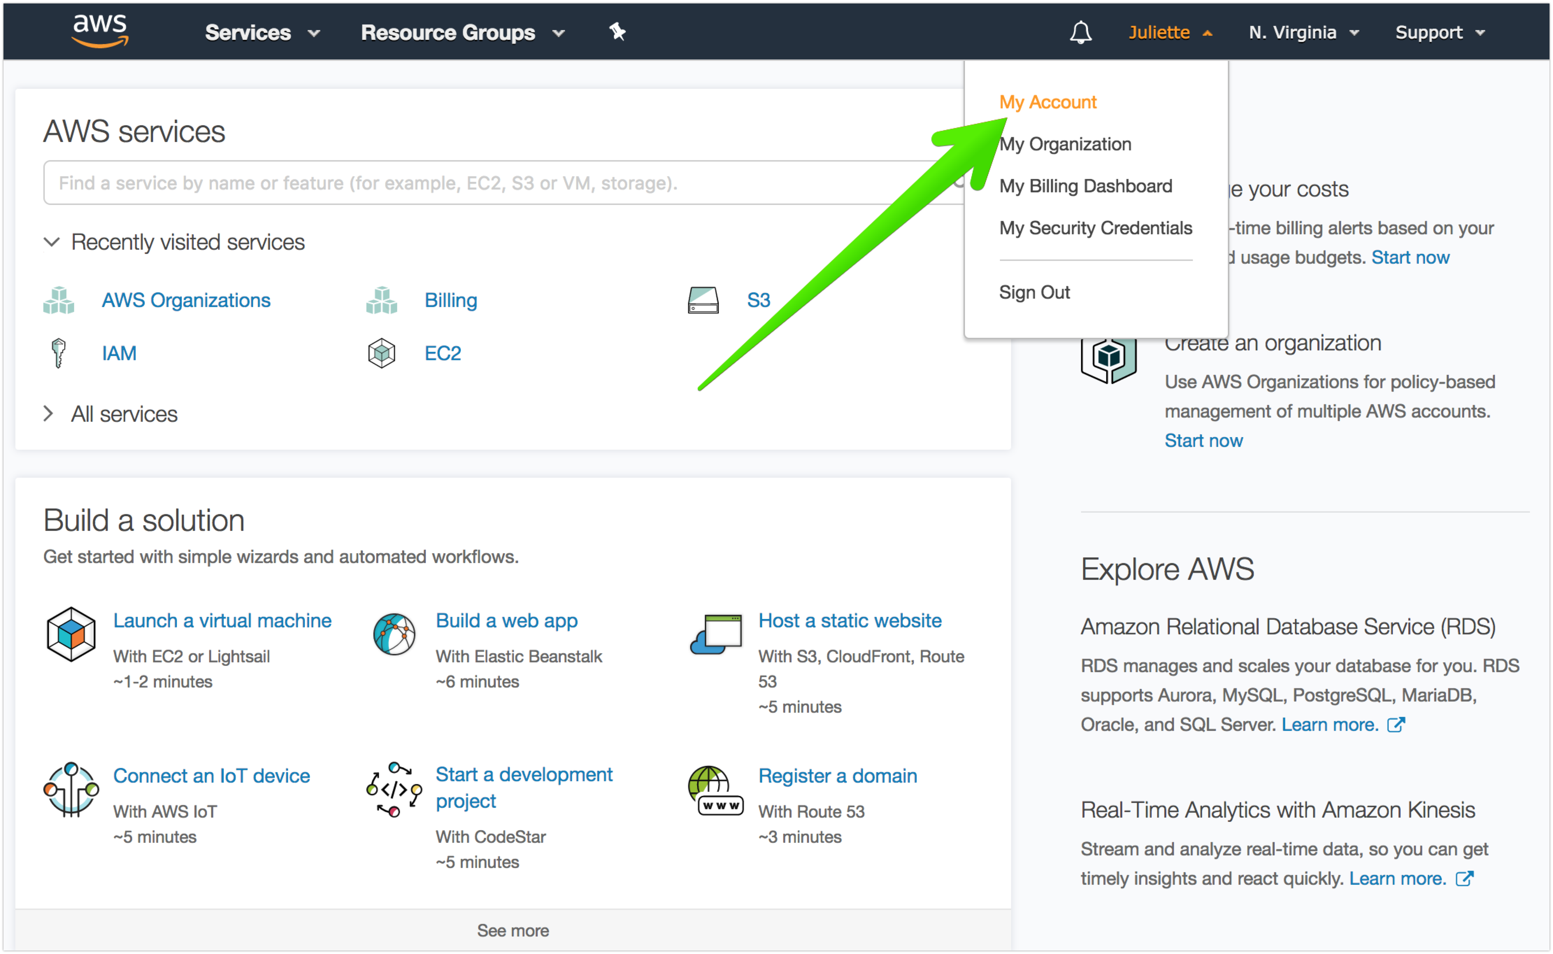Click the 'Build a solution' heading
Viewport: 1553px width, 954px height.
click(x=144, y=520)
